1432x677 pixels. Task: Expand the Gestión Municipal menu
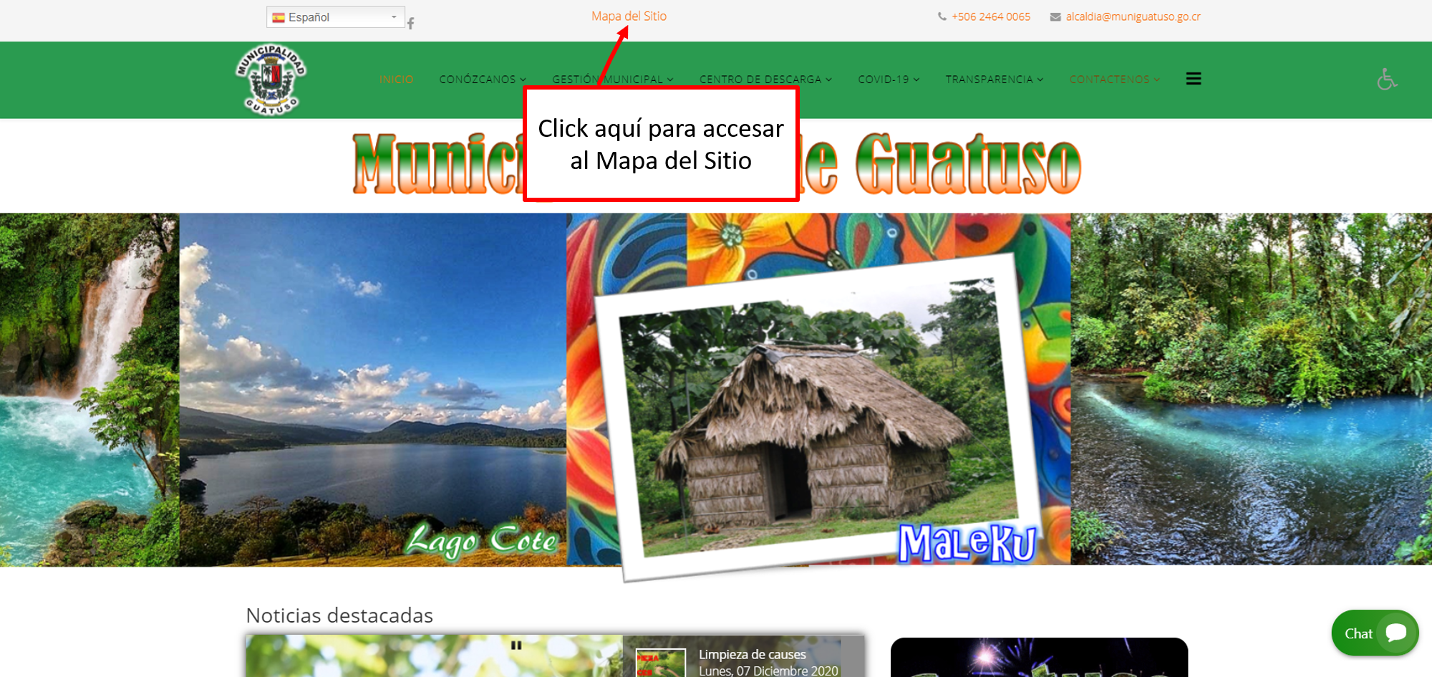tap(613, 79)
